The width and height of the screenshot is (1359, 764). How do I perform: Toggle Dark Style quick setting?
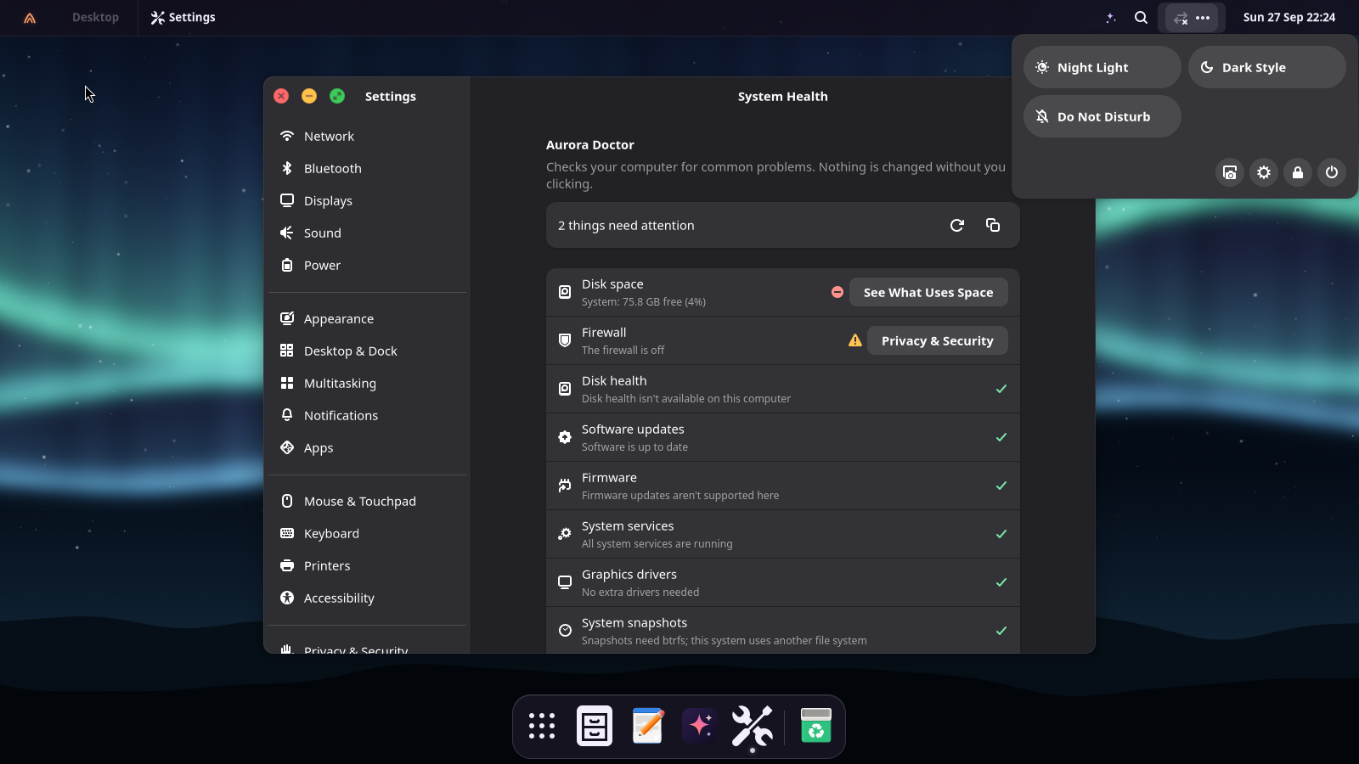point(1266,67)
